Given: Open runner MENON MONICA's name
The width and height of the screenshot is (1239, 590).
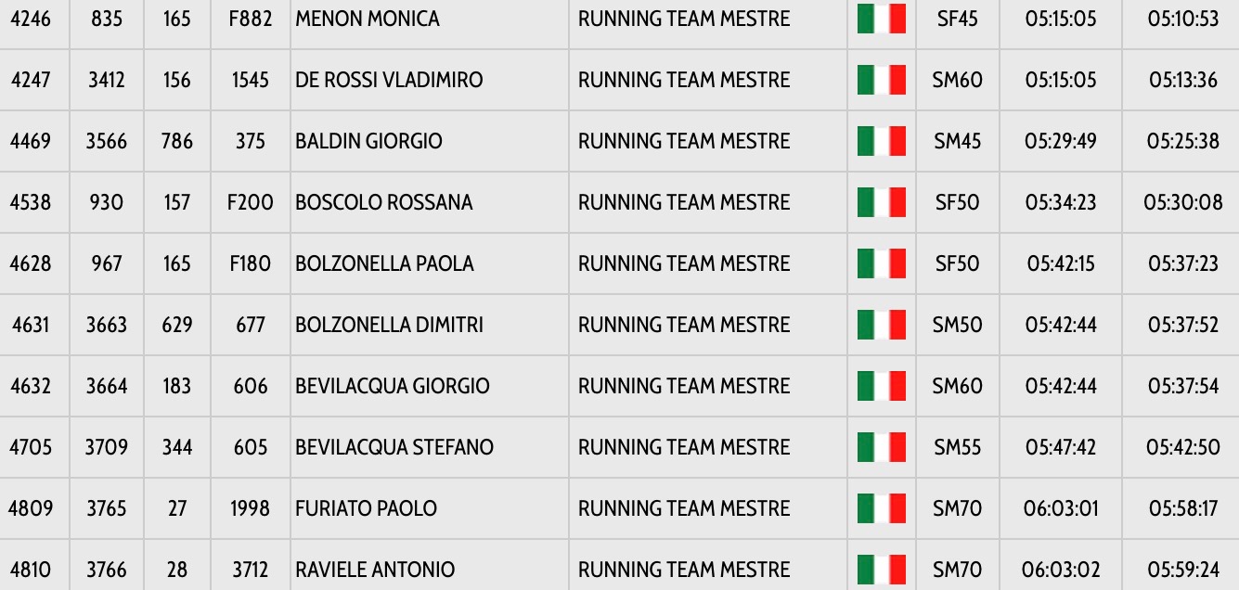Looking at the screenshot, I should click(x=368, y=19).
